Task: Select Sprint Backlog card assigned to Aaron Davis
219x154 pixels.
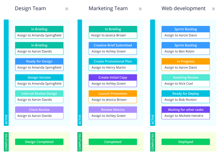Action: [186, 32]
